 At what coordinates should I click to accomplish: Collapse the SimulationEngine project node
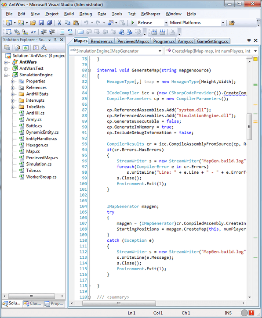[x=6, y=75]
